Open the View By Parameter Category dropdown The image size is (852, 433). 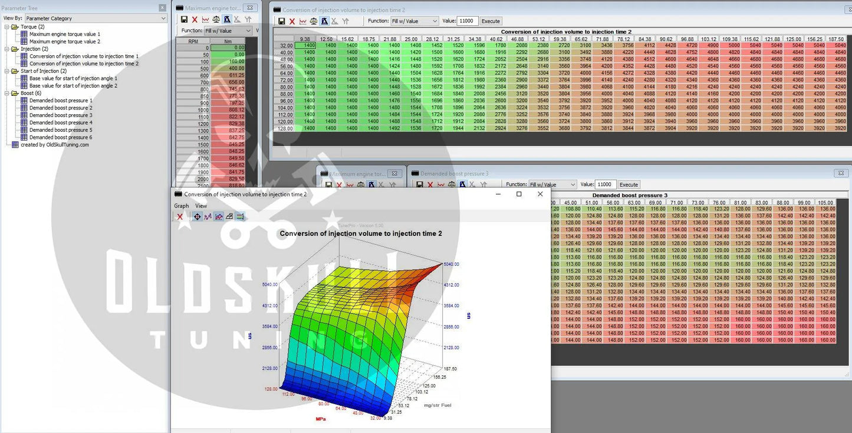coord(96,18)
